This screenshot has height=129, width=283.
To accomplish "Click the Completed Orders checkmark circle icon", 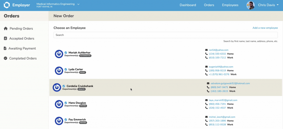I will (x=6, y=58).
